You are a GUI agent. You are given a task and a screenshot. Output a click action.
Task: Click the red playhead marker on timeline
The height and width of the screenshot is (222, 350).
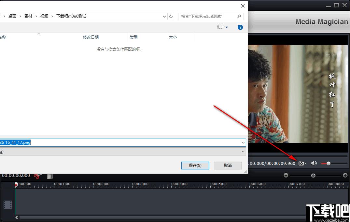(16, 185)
